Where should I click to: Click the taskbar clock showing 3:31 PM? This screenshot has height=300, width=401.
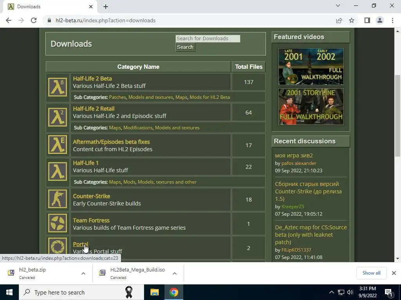point(367,292)
